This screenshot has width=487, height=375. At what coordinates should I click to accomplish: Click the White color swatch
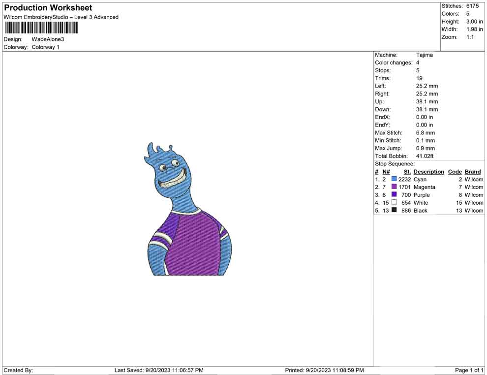point(394,202)
